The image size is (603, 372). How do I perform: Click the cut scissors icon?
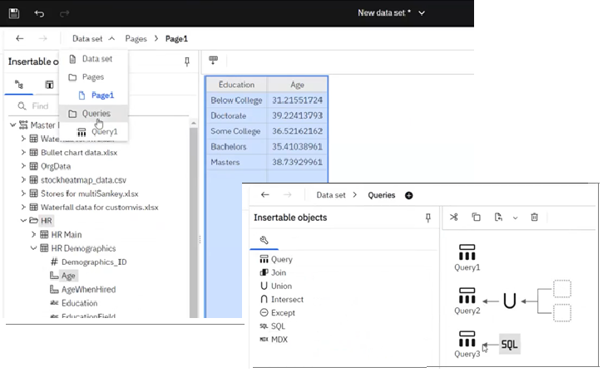453,217
